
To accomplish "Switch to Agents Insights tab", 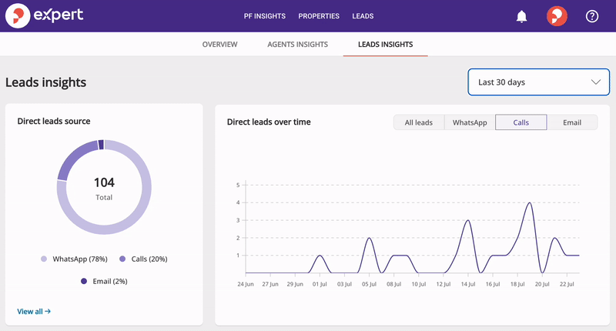I will [x=297, y=45].
